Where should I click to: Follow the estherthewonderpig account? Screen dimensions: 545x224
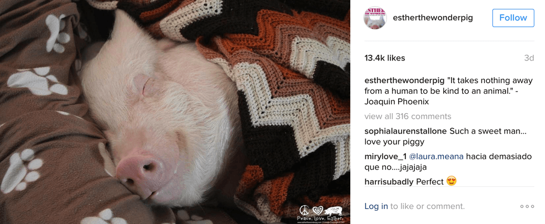point(513,18)
